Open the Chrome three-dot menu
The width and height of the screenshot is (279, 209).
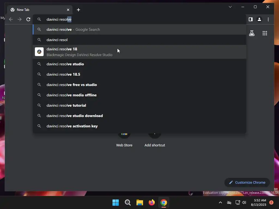pos(268,19)
